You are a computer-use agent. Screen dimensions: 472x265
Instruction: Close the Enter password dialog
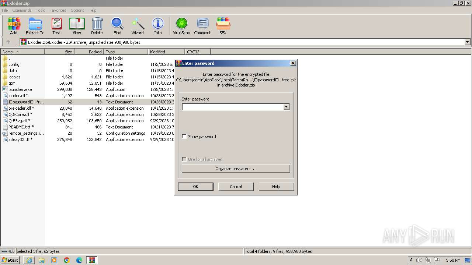point(293,63)
